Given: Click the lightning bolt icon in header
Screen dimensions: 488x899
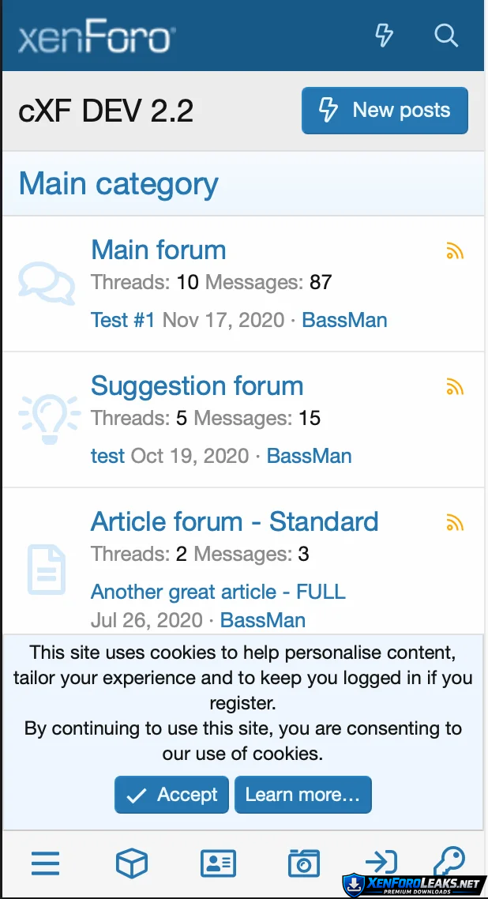Looking at the screenshot, I should click(384, 36).
